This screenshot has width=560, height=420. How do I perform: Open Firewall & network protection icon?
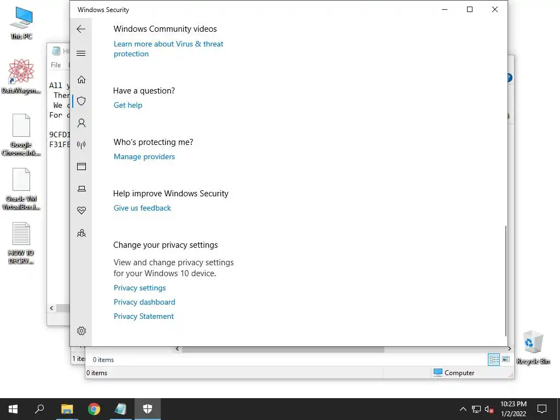coord(81,144)
